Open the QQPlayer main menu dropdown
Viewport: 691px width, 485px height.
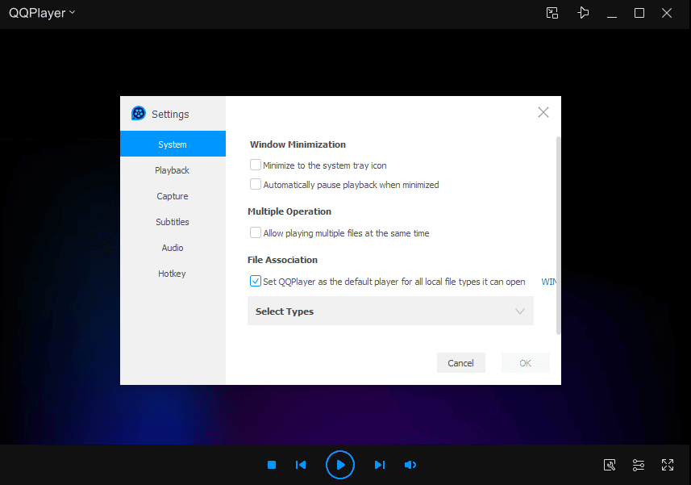point(42,13)
